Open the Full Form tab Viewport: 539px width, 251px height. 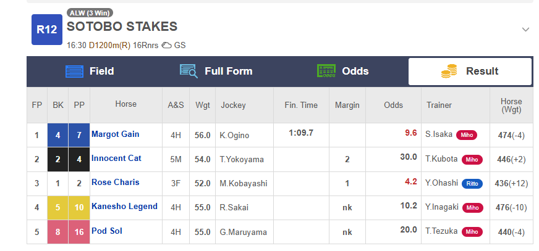216,72
